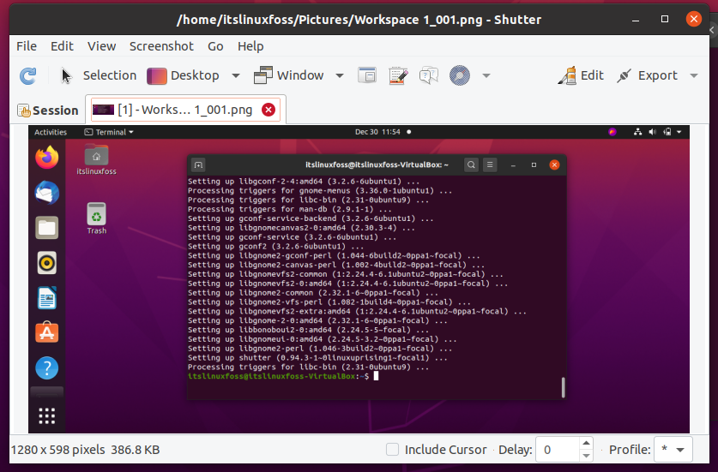Switch to the Session tab
Image resolution: width=718 pixels, height=472 pixels.
point(48,111)
